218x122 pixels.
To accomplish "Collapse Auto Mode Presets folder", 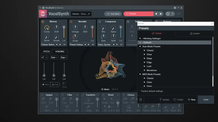I will (140, 46).
